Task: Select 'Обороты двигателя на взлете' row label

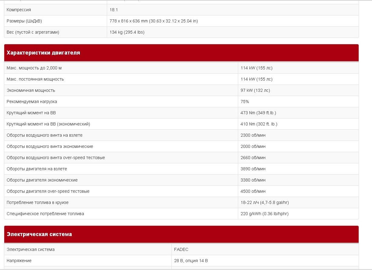Action: pyautogui.click(x=37, y=169)
